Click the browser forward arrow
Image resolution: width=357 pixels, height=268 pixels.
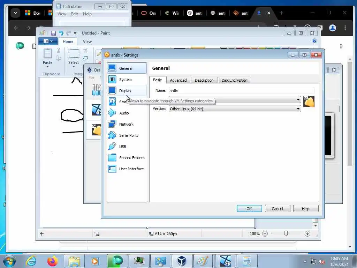pyautogui.click(x=29, y=28)
